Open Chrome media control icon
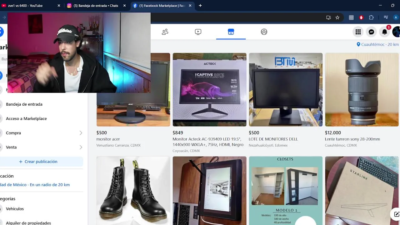 pos(386,17)
